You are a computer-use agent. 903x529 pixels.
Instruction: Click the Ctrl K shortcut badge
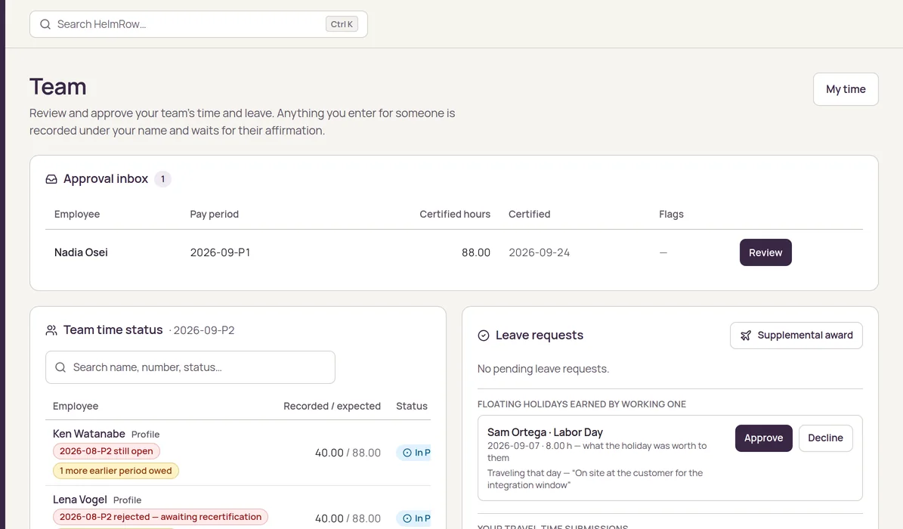click(x=342, y=24)
